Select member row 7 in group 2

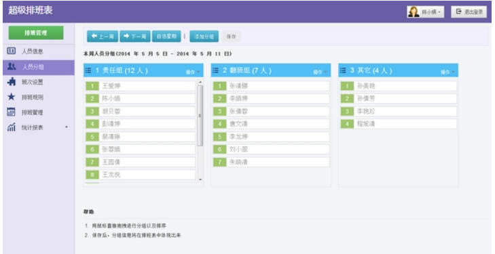tap(271, 163)
